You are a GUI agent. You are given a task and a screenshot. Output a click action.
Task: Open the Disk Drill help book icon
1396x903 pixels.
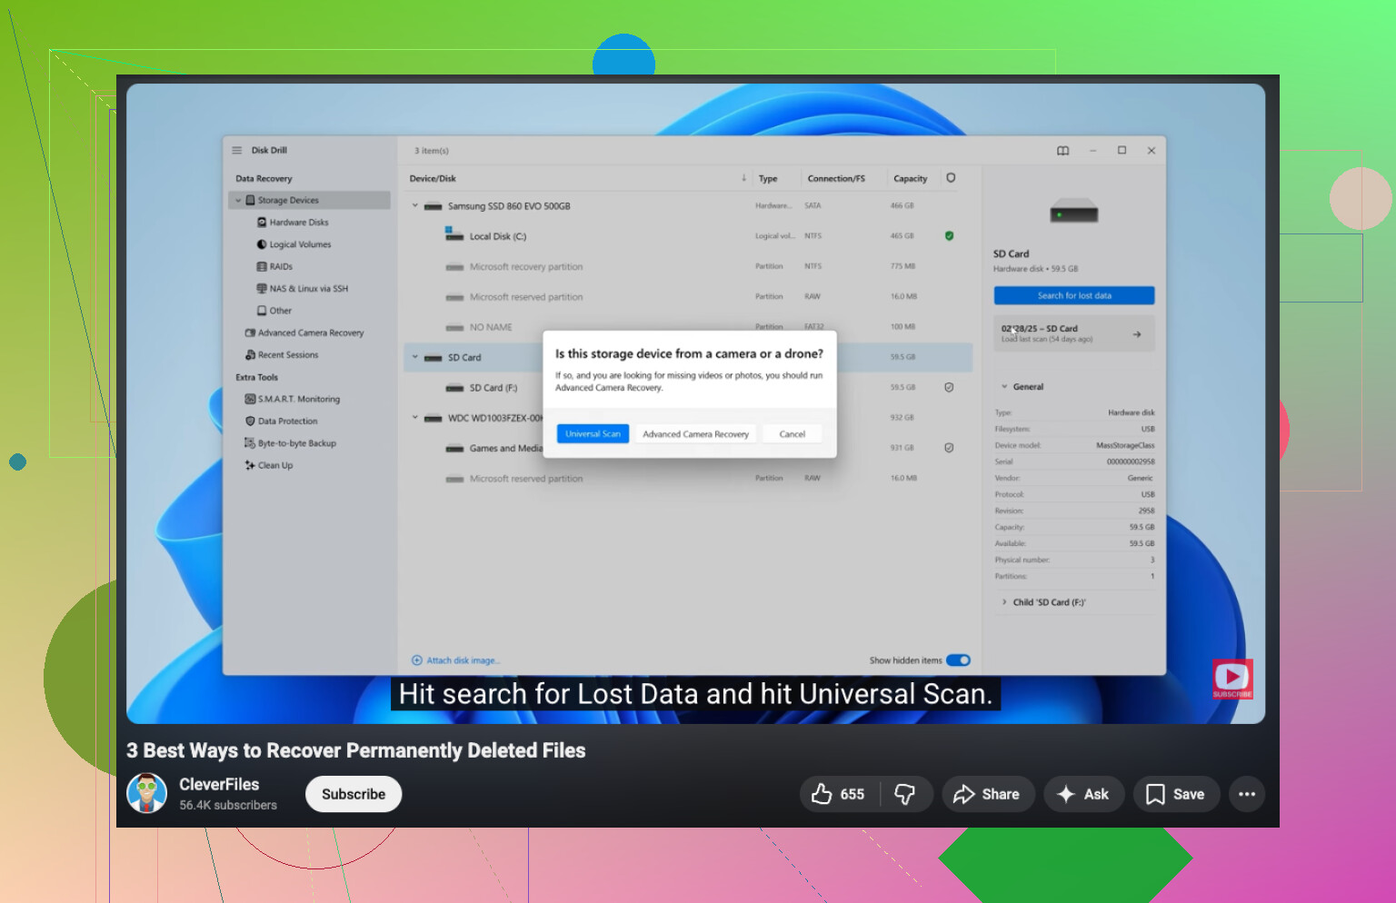pyautogui.click(x=1062, y=151)
